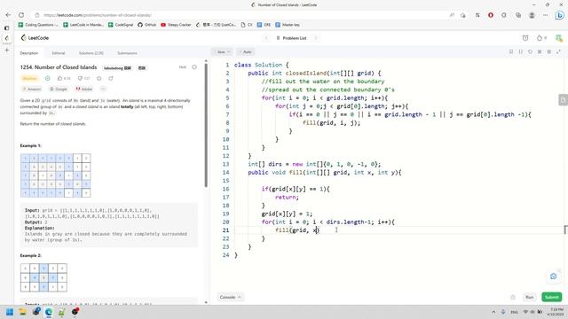Open editor shortcuts list icon
Viewport: 568px width, 319px height.
pos(540,52)
